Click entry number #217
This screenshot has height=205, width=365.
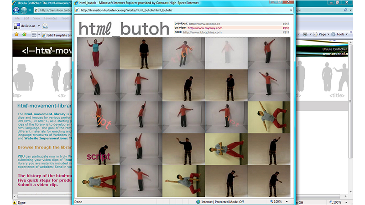click(286, 32)
